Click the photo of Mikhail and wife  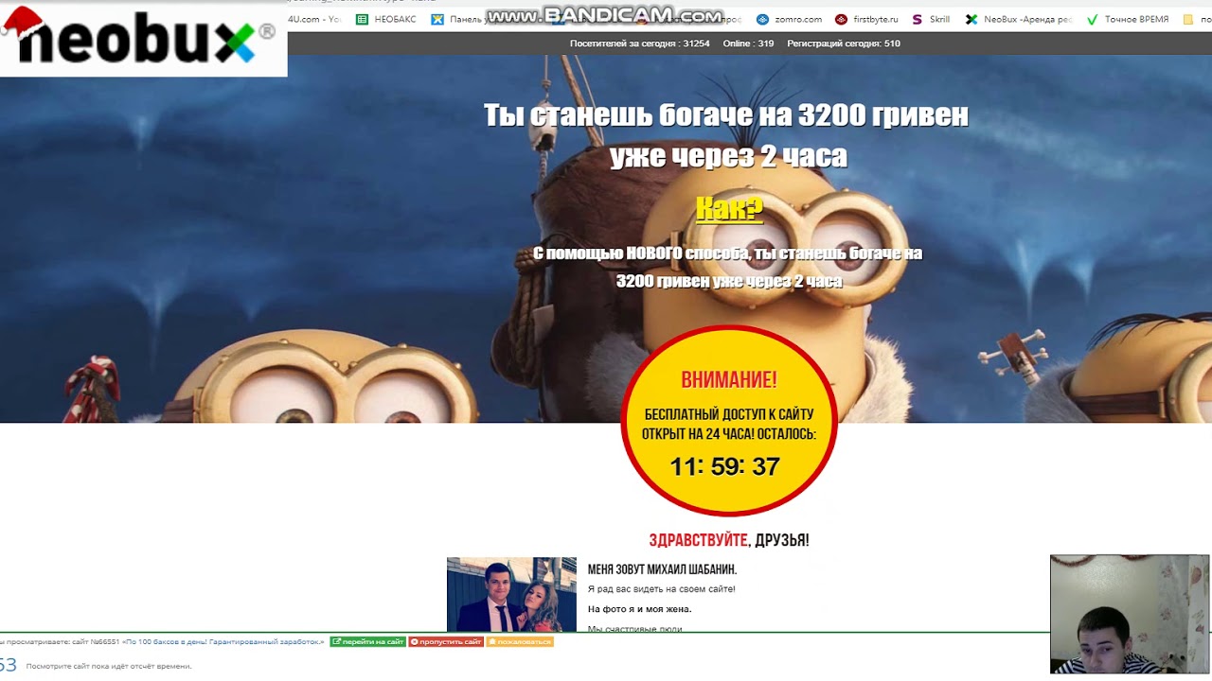[511, 594]
